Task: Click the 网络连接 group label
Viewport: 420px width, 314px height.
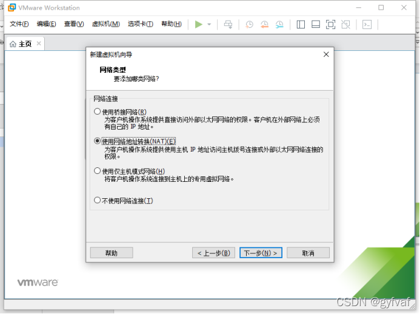Action: (105, 99)
